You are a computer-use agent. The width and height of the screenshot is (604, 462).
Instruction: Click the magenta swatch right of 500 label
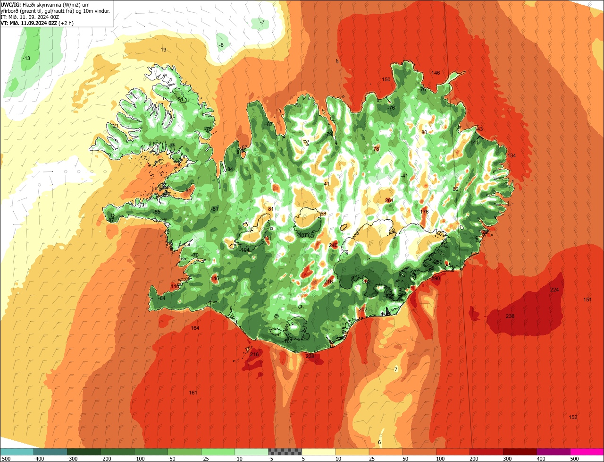587,452
